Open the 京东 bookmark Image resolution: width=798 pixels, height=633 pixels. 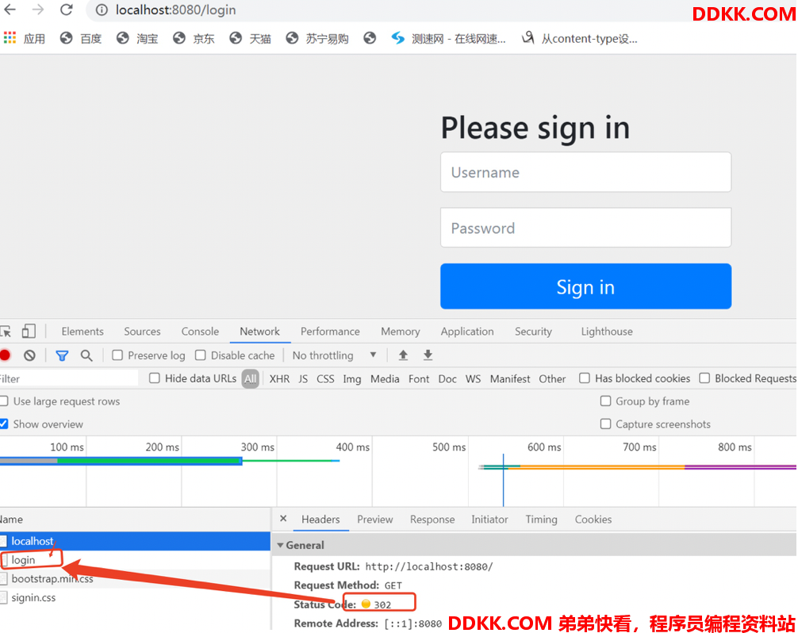(x=194, y=38)
